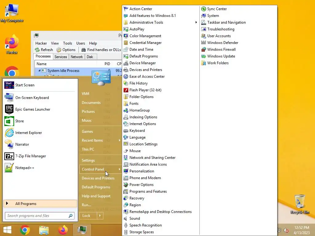Viewport: 315px width, 236px height.
Task: Click clock showing 12:52 PM
Action: [x=301, y=228]
